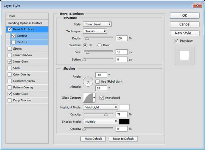Open the Gloss Contour picker arrow
This screenshot has height=150, width=205.
tap(94, 98)
